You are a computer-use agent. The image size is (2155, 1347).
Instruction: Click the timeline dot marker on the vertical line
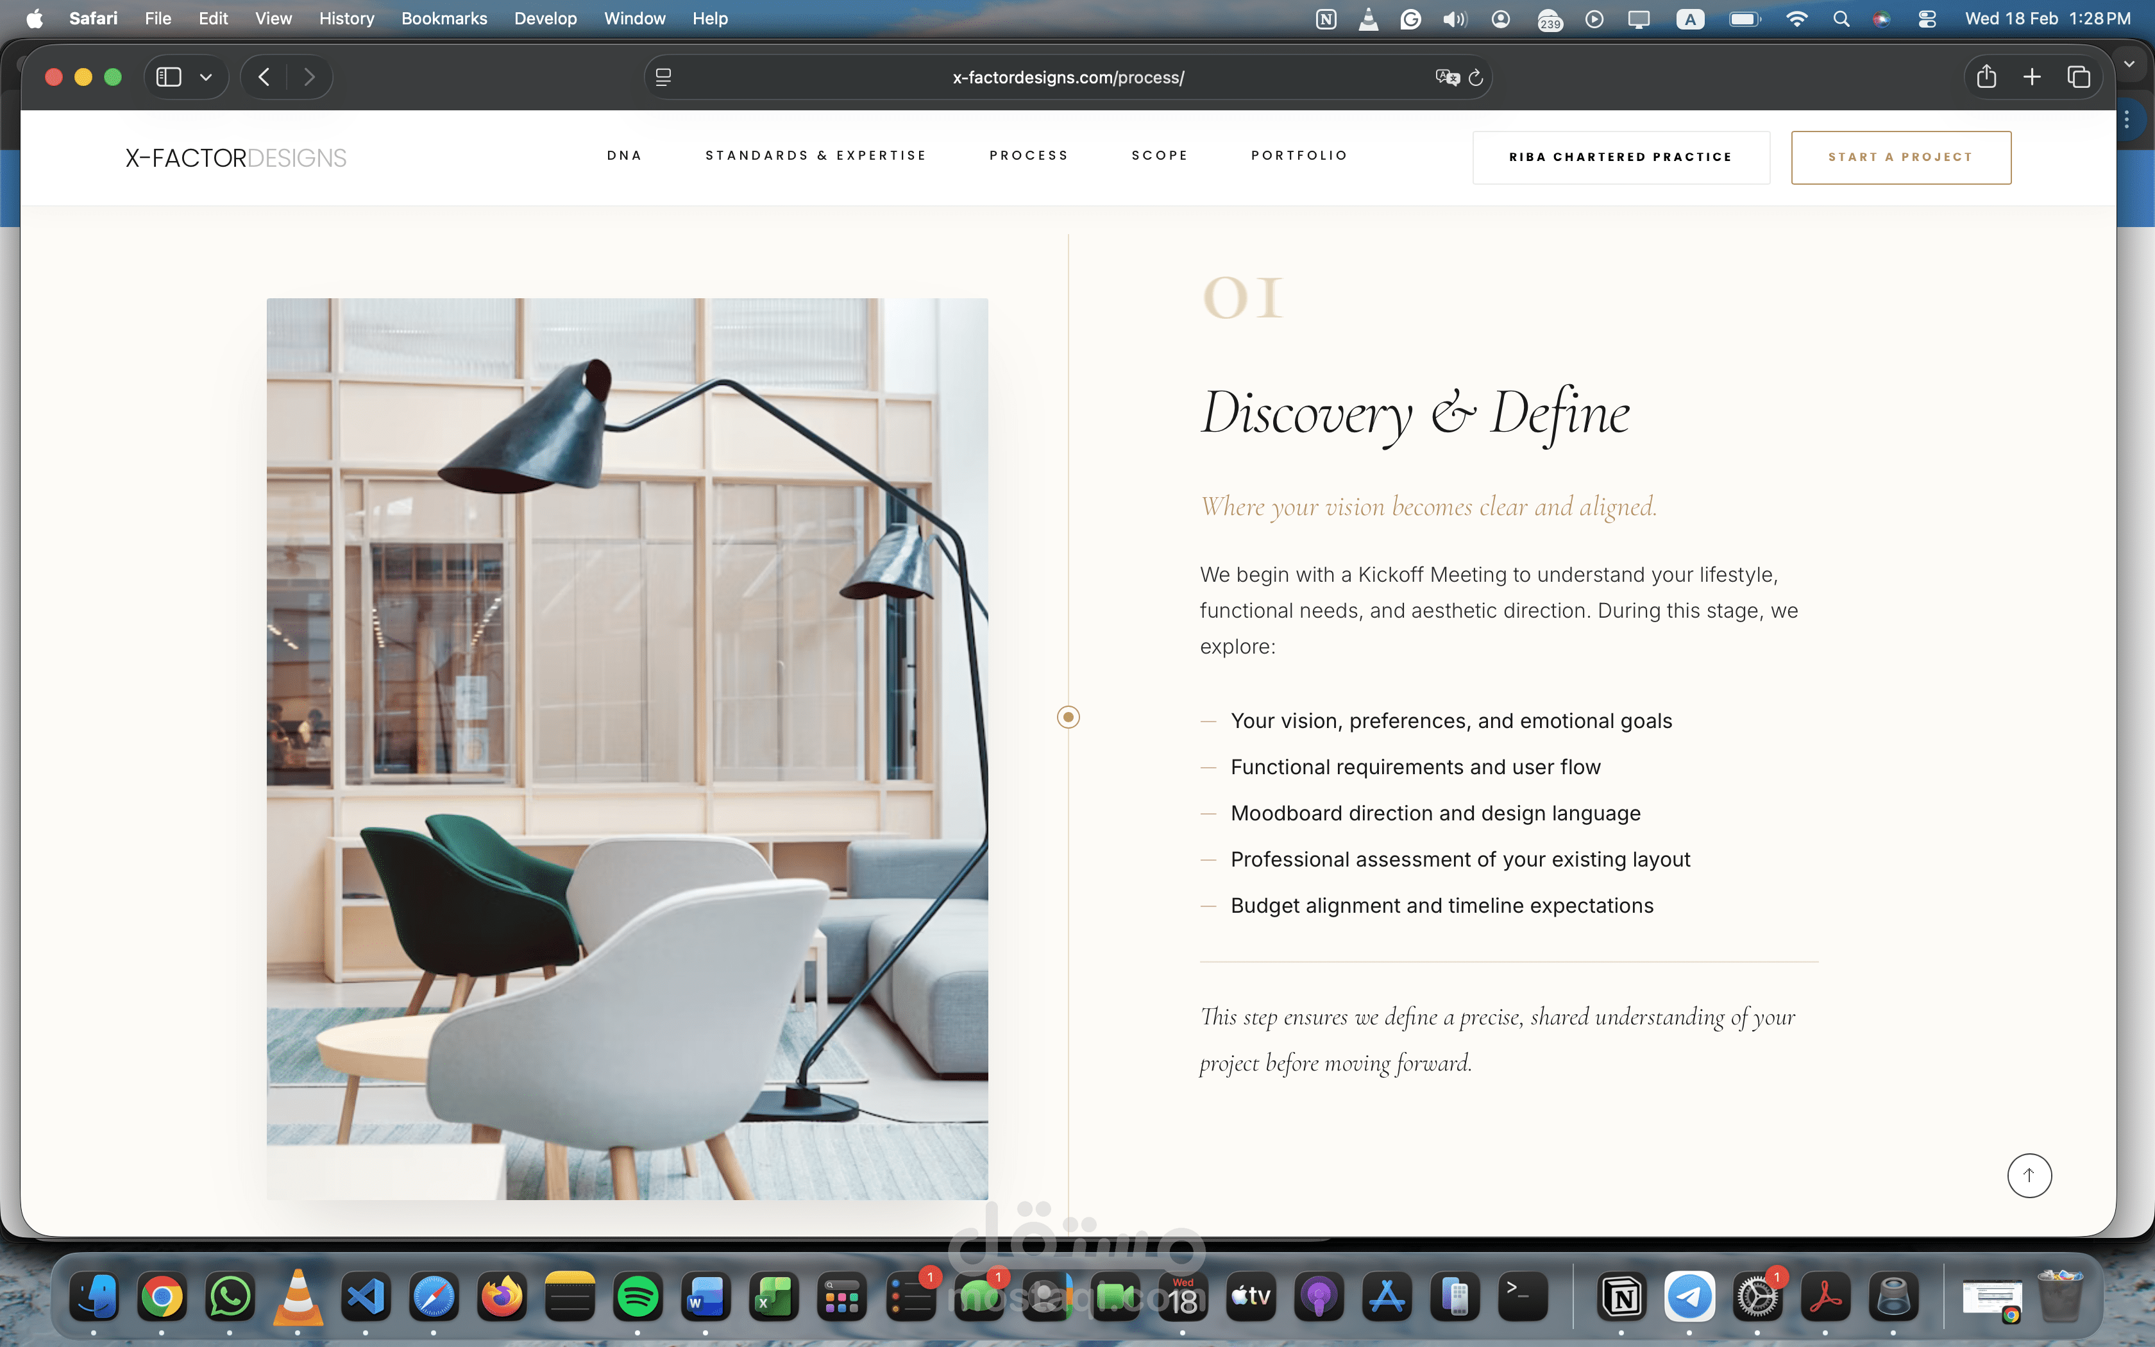click(x=1068, y=717)
